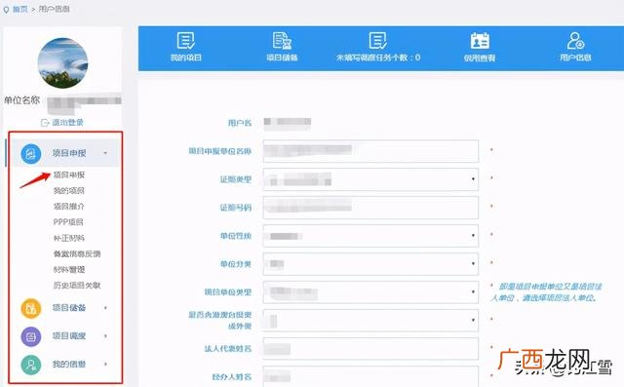The height and width of the screenshot is (387, 624).
Task: Click the 用户名 field label
Action: [x=240, y=123]
